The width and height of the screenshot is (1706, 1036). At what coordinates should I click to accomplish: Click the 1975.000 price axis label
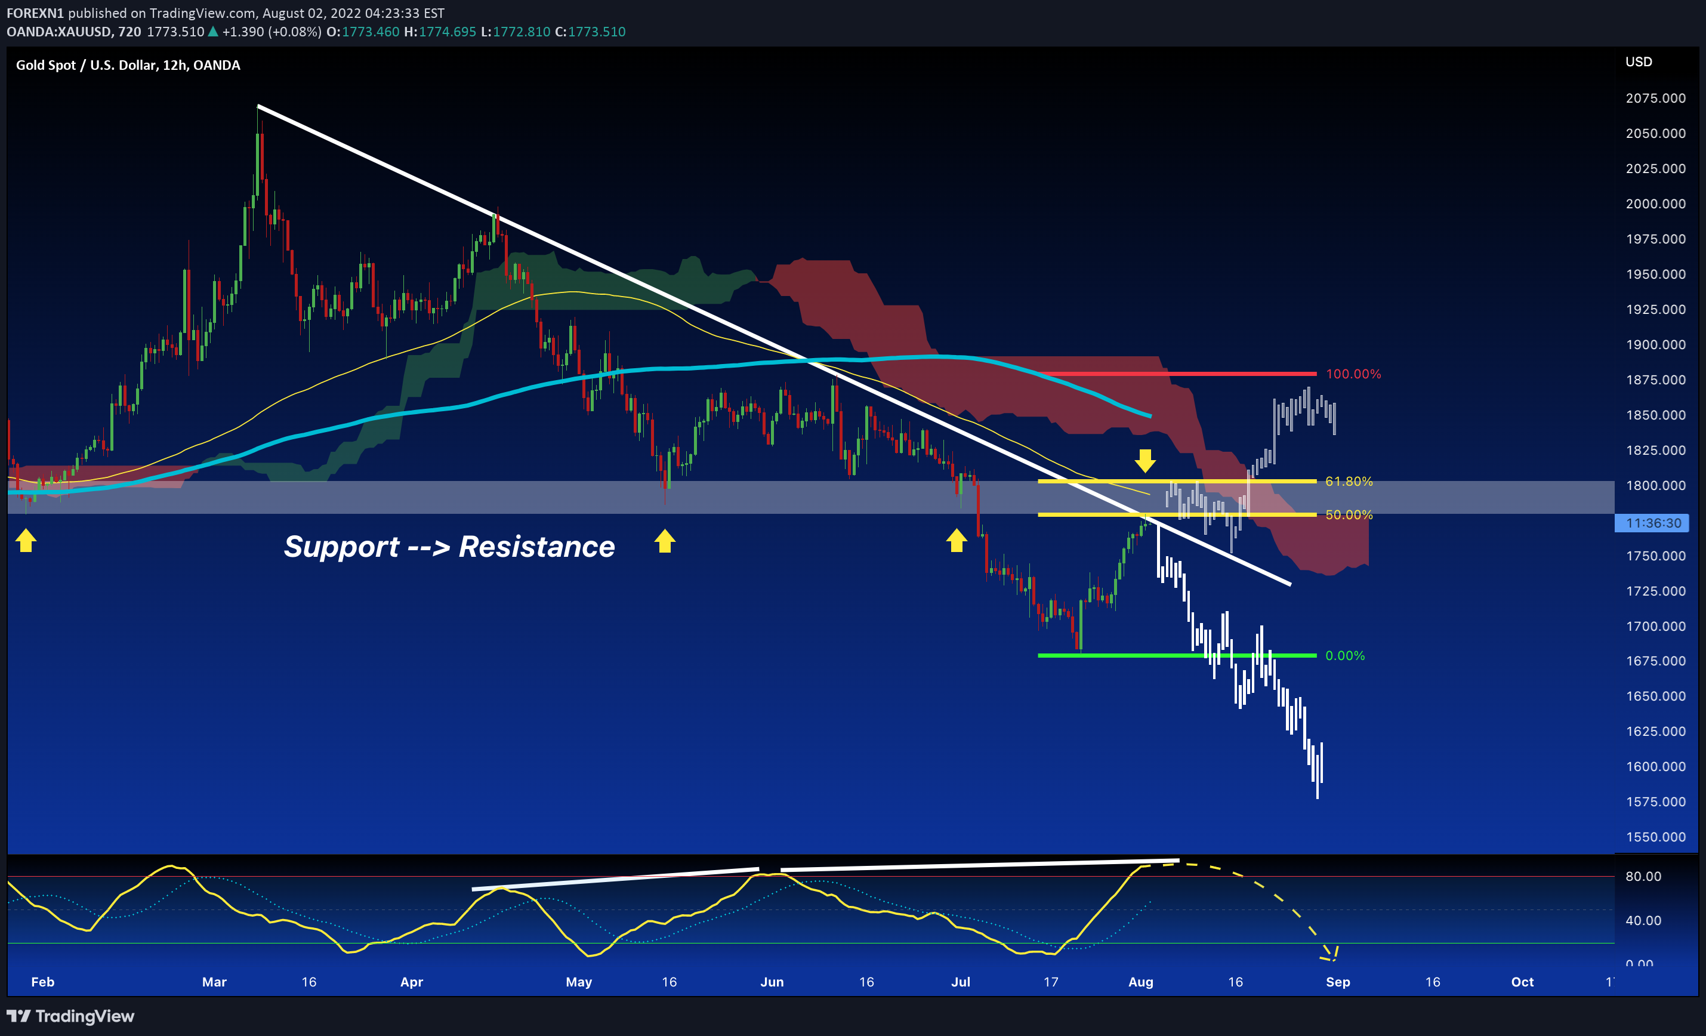tap(1655, 239)
